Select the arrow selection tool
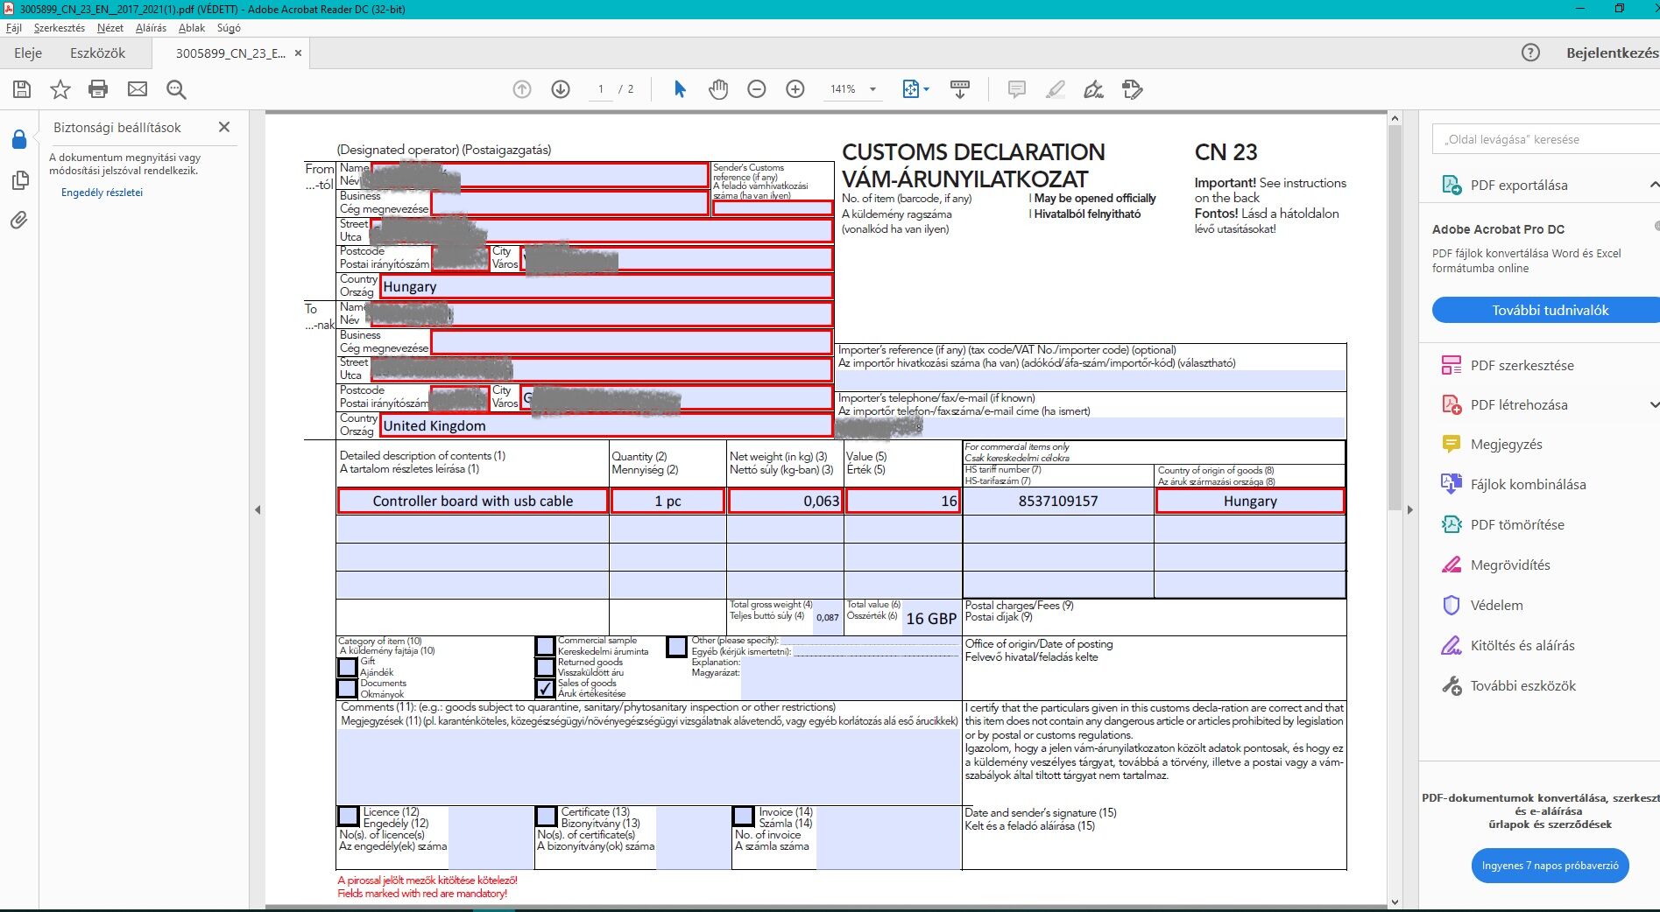Image resolution: width=1660 pixels, height=912 pixels. click(x=680, y=89)
